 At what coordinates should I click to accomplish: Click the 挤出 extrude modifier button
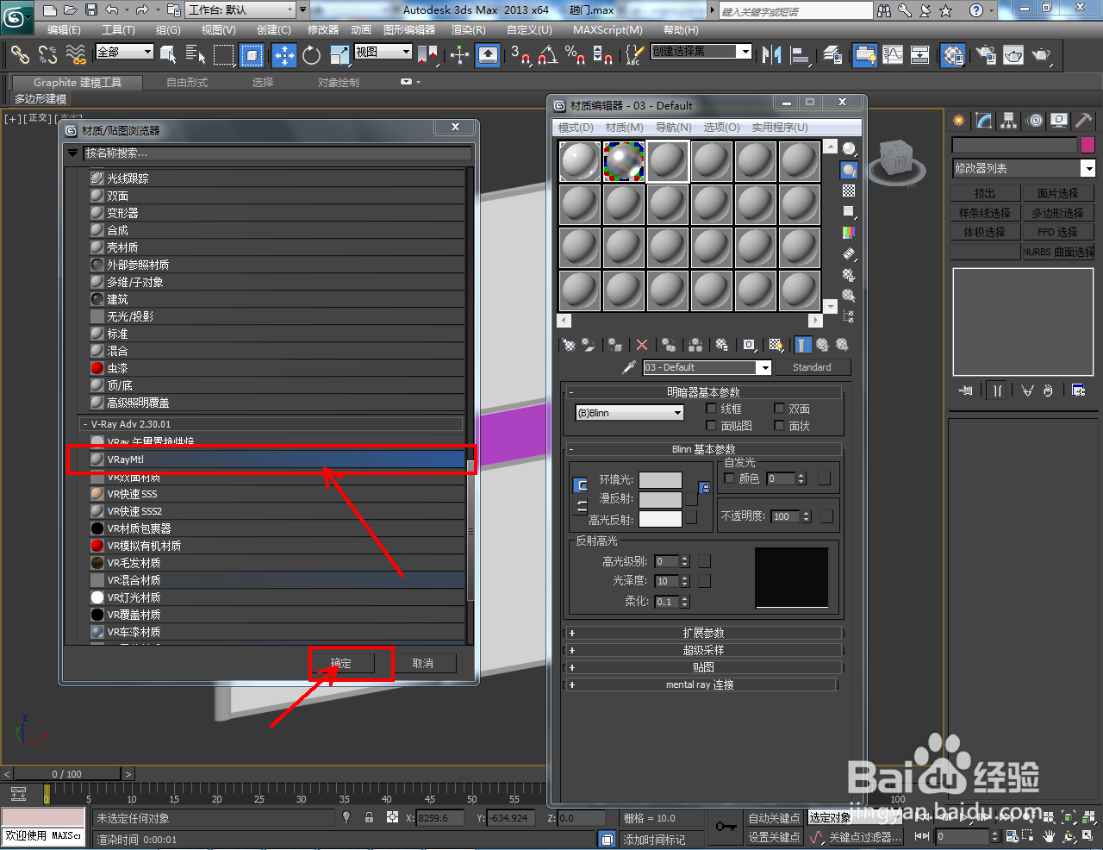985,194
